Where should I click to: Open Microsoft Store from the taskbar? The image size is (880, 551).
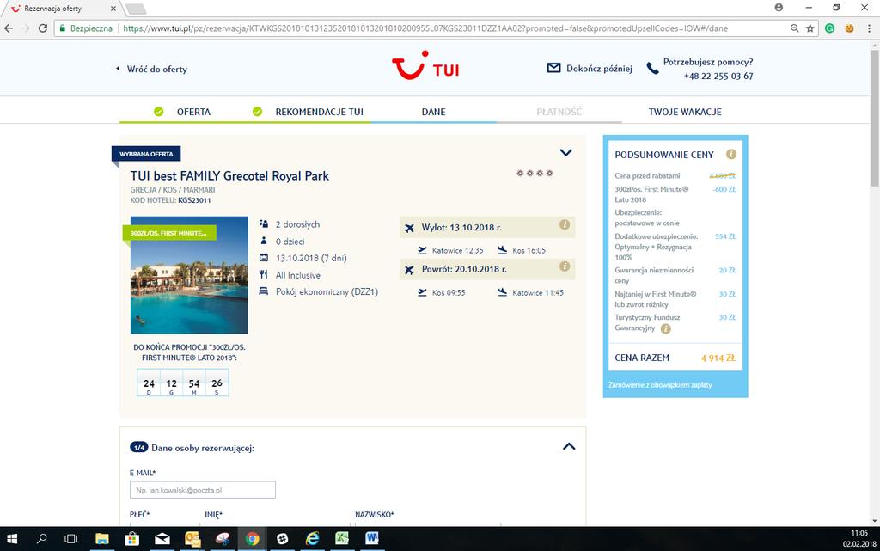131,539
